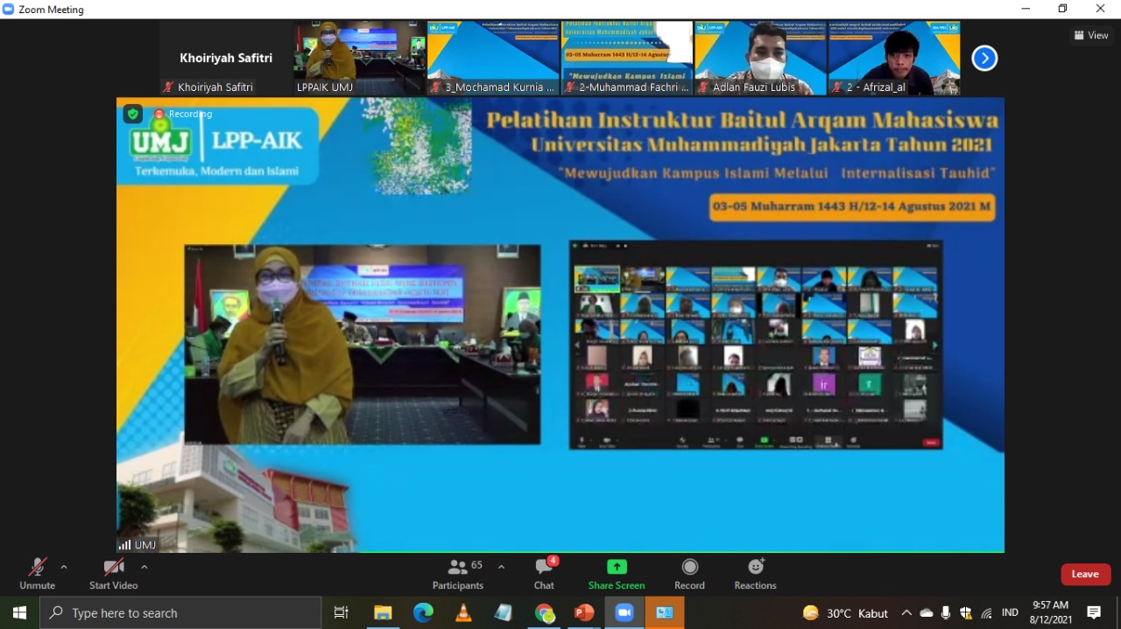Open Microsoft Edge from taskbar

[423, 612]
